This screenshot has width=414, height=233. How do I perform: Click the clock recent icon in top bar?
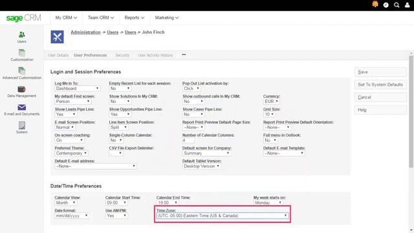coord(386,5)
